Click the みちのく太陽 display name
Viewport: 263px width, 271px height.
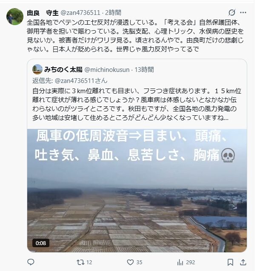tap(63, 69)
